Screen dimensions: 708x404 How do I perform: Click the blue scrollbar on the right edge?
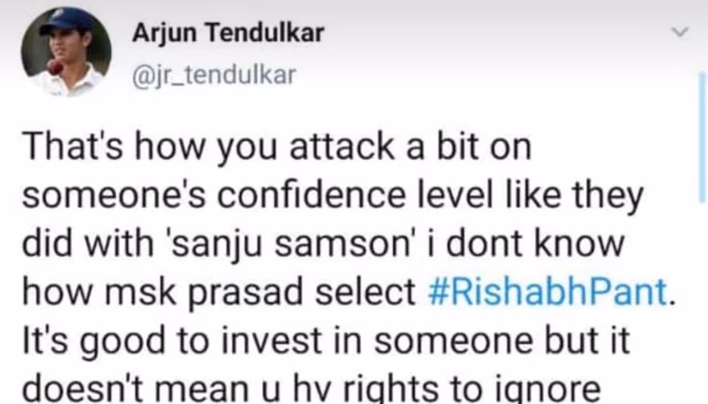(702, 138)
